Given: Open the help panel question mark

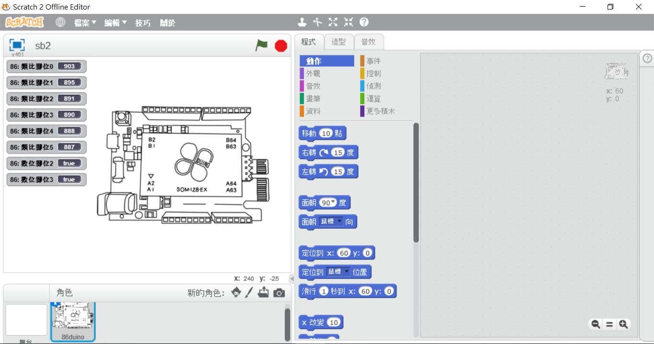Looking at the screenshot, I should (647, 58).
